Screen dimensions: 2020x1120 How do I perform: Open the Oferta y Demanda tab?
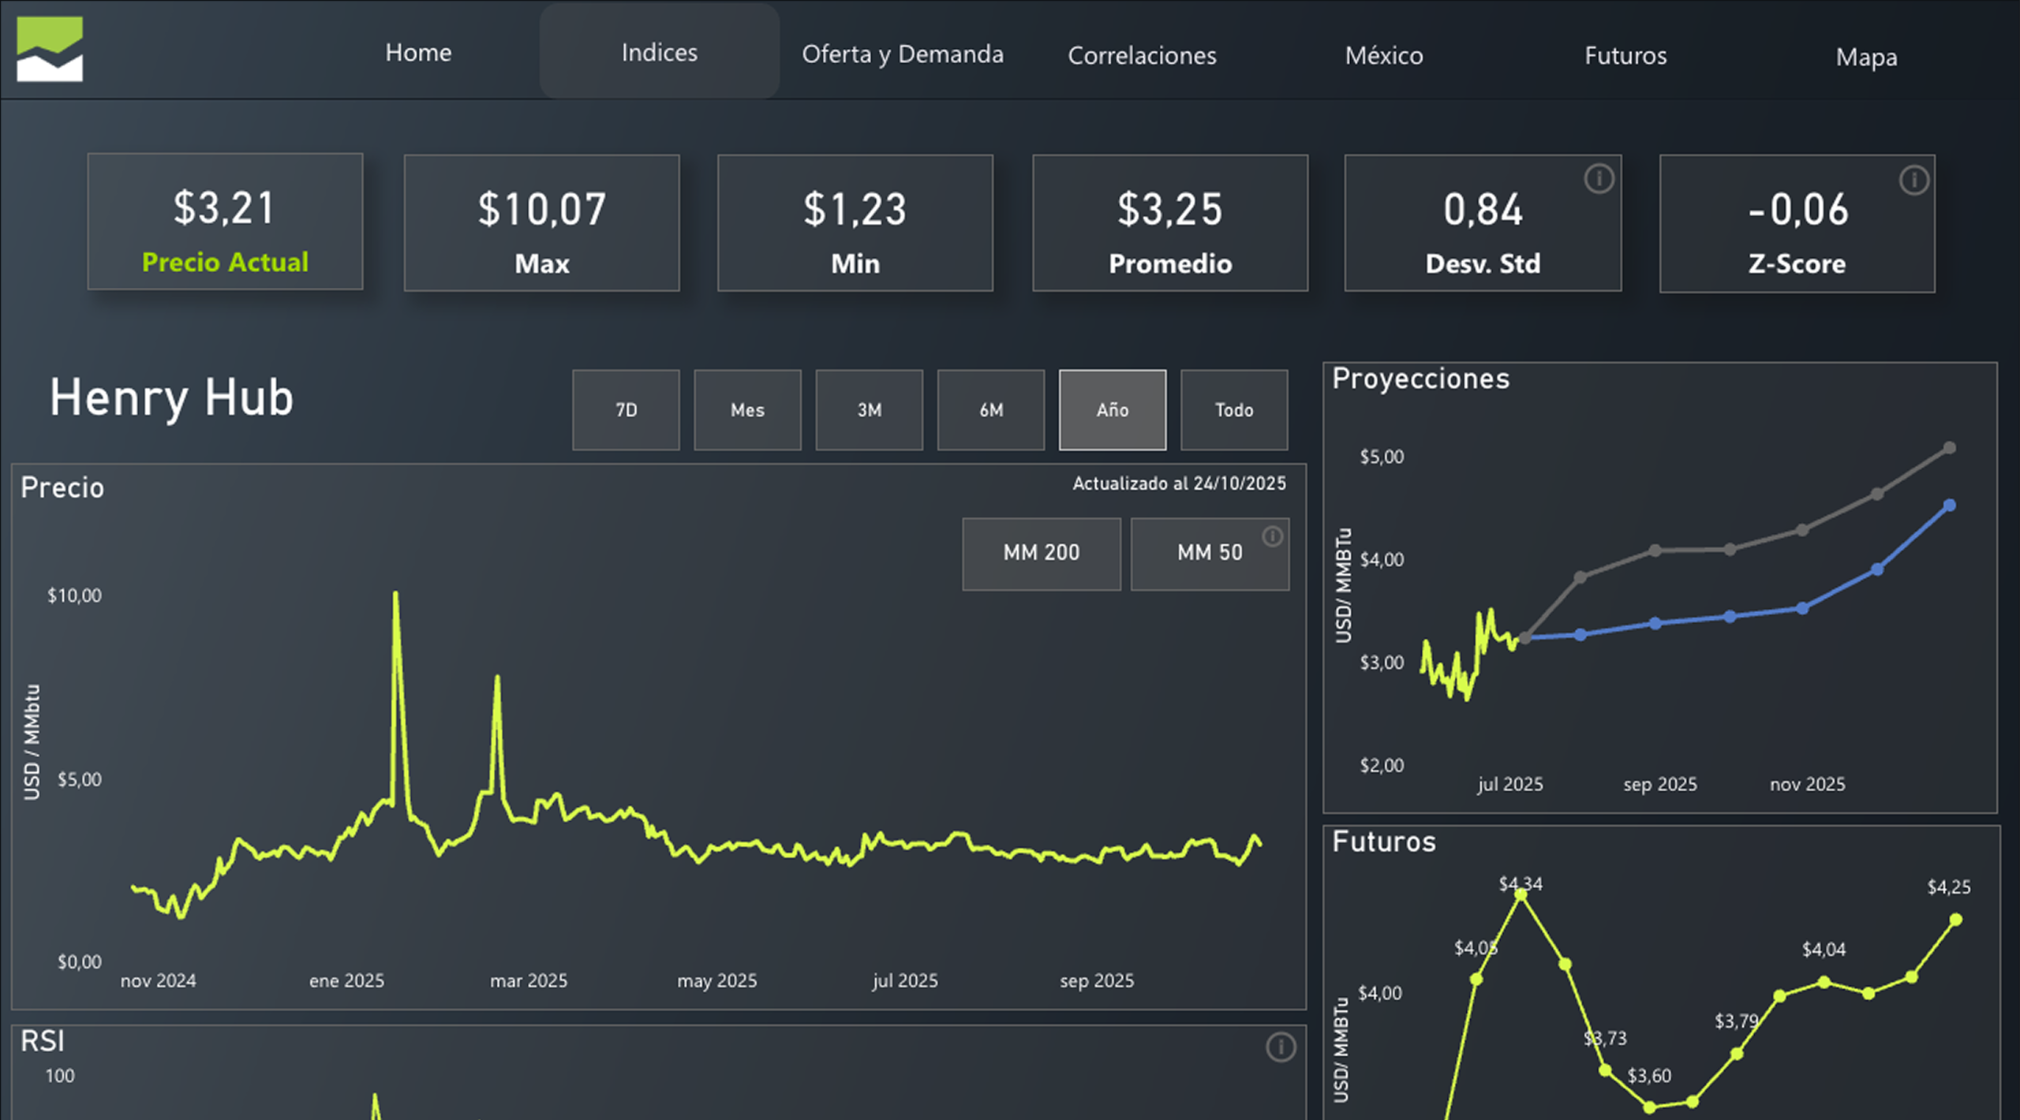(x=903, y=54)
